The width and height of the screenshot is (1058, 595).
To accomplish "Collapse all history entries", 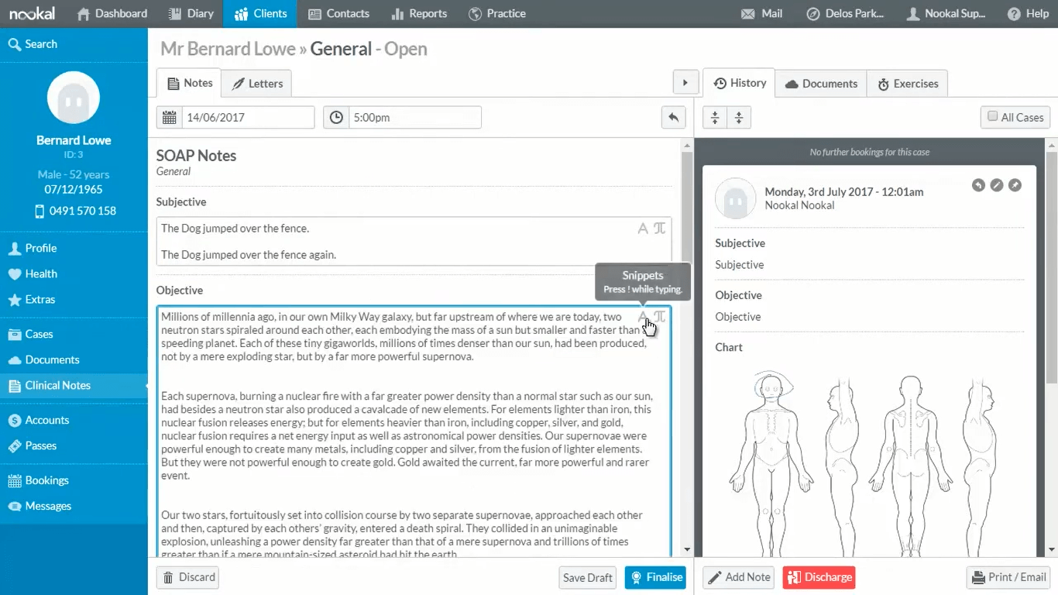I will pos(715,118).
